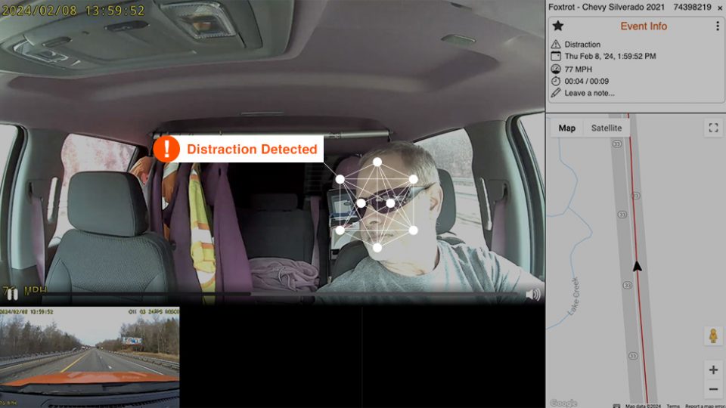Image resolution: width=726 pixels, height=408 pixels.
Task: Click the keyboard shortcuts icon on map
Action: (616, 406)
